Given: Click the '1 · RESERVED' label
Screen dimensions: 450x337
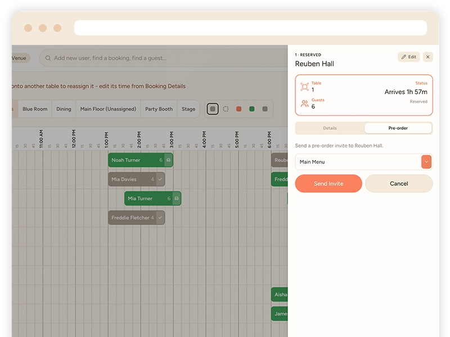Looking at the screenshot, I should pyautogui.click(x=308, y=54).
